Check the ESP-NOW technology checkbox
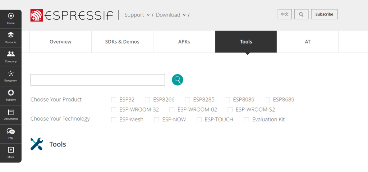 (157, 120)
